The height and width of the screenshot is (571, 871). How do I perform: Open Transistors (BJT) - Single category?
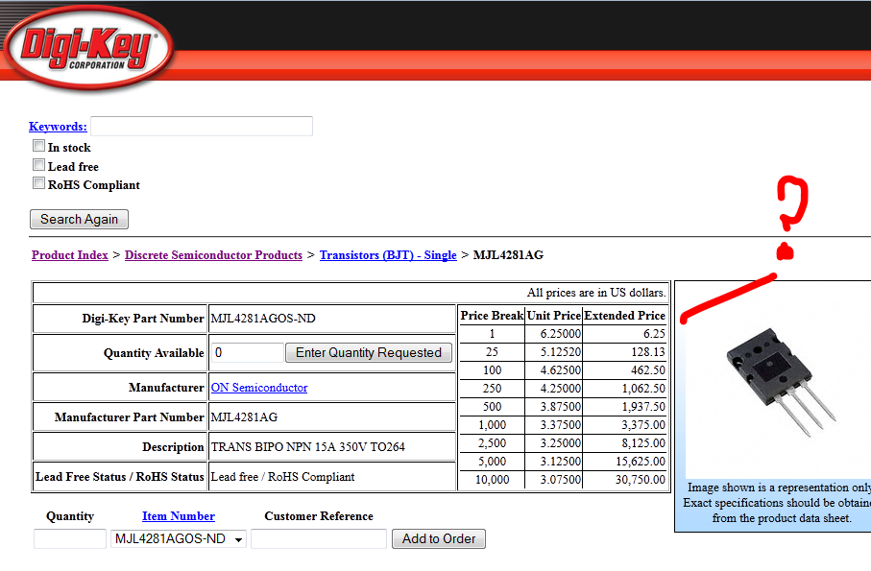388,255
